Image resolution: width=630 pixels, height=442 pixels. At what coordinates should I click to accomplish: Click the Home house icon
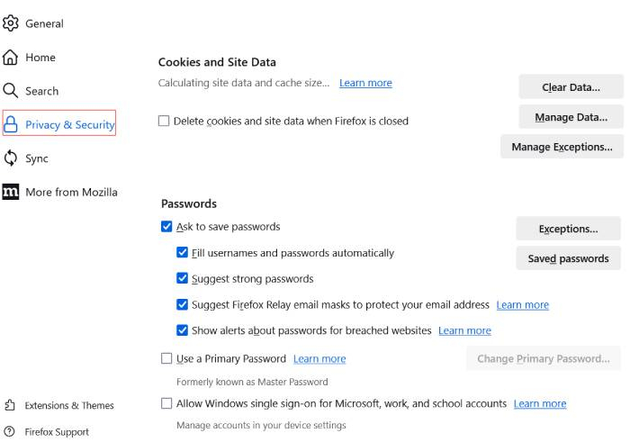[x=11, y=57]
